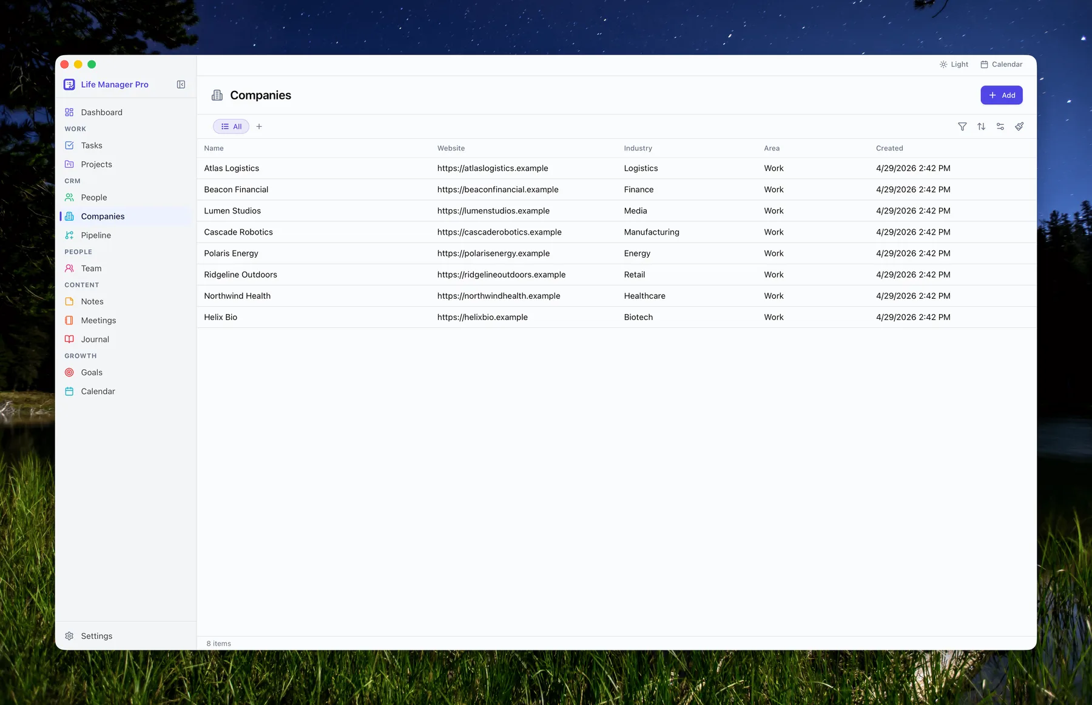1092x705 pixels.
Task: Click the Created column header
Action: (x=889, y=148)
